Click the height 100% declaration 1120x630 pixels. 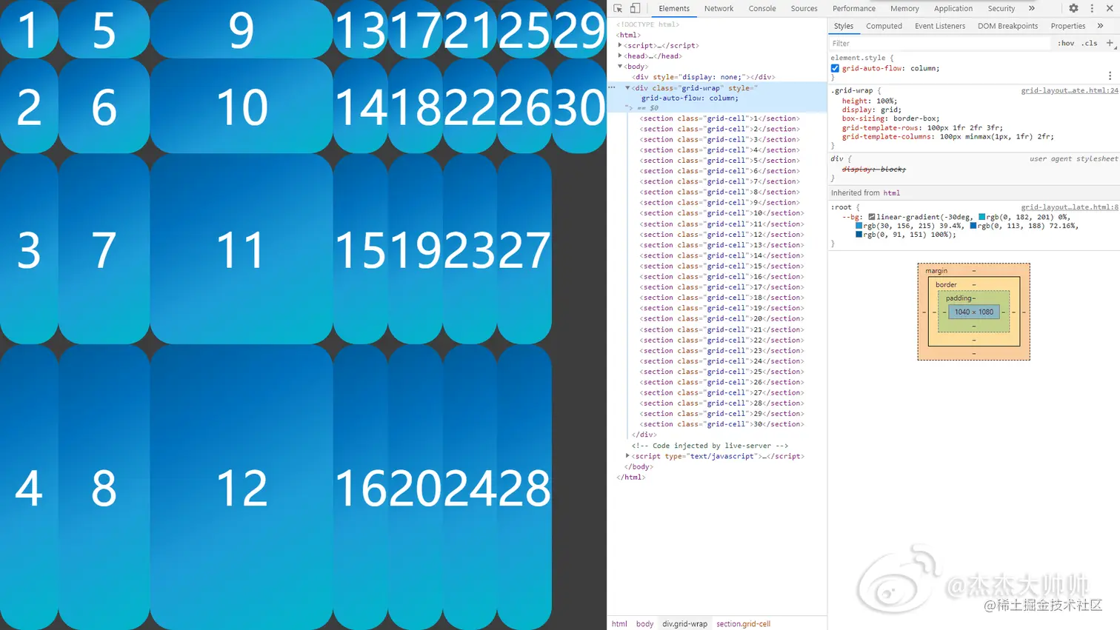869,101
